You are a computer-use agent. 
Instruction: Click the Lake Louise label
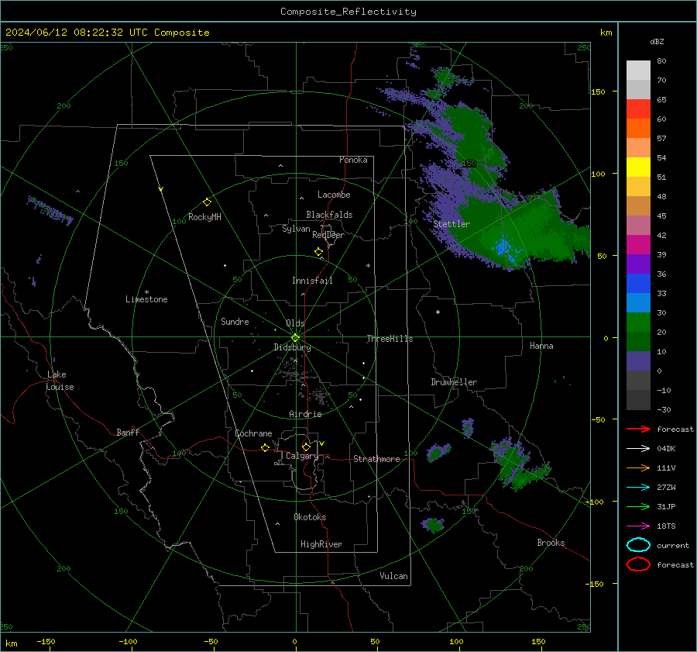pos(60,381)
